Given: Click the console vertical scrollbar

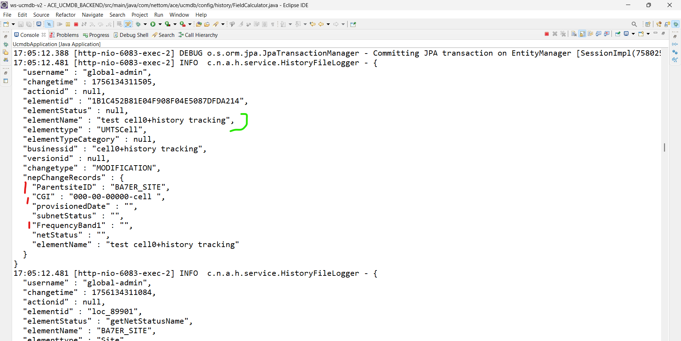Looking at the screenshot, I should click(664, 147).
